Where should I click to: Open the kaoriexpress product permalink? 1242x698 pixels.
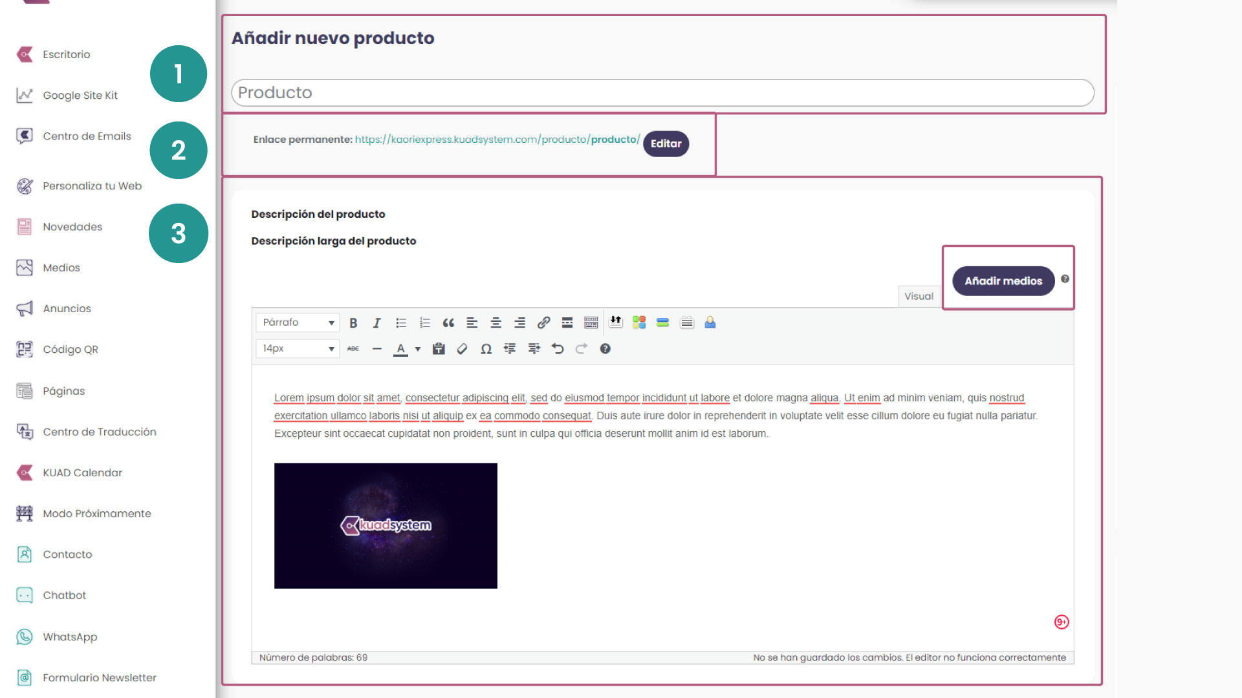497,139
